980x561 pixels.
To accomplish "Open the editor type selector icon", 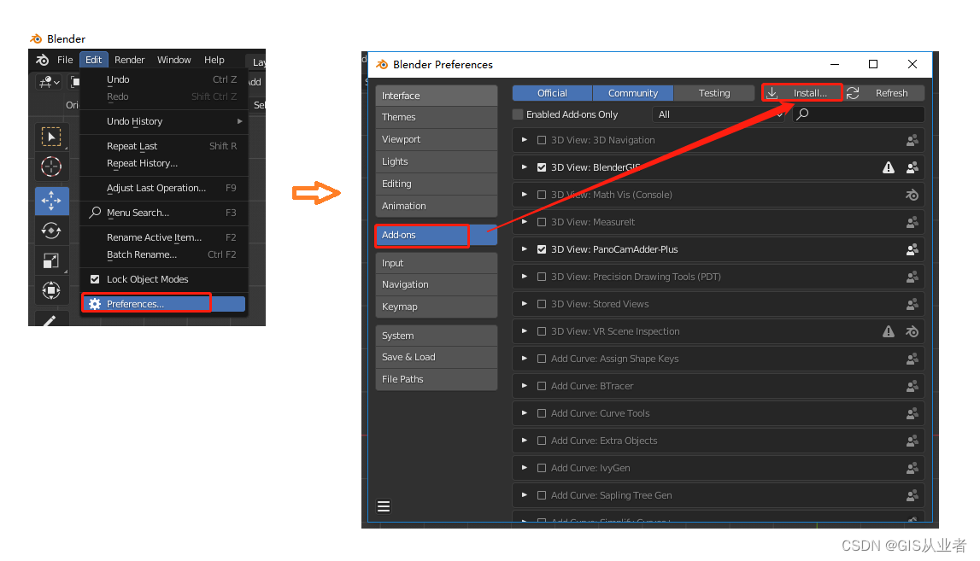I will click(x=49, y=82).
